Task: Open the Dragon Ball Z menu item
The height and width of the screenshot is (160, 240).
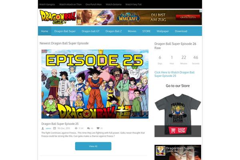Action: [x=114, y=31]
